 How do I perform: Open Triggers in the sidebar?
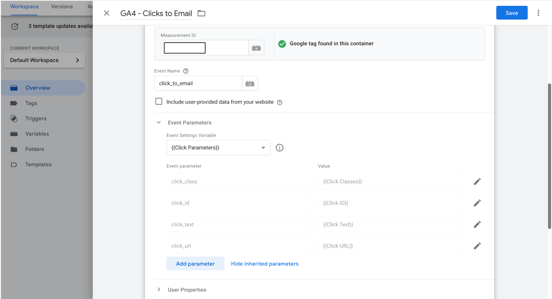(36, 118)
